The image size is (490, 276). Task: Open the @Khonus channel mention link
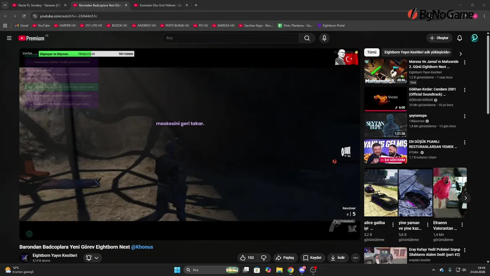click(142, 247)
